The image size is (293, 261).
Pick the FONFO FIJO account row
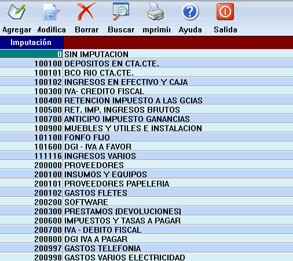click(x=146, y=137)
